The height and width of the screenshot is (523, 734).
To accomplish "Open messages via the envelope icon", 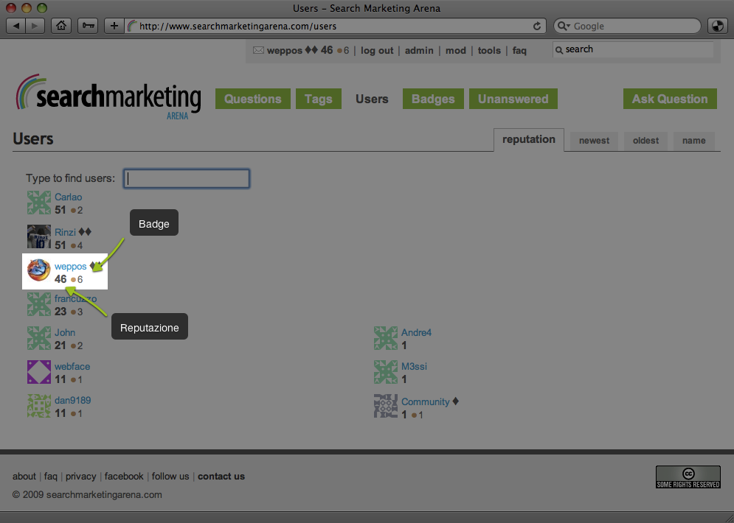I will pos(258,50).
